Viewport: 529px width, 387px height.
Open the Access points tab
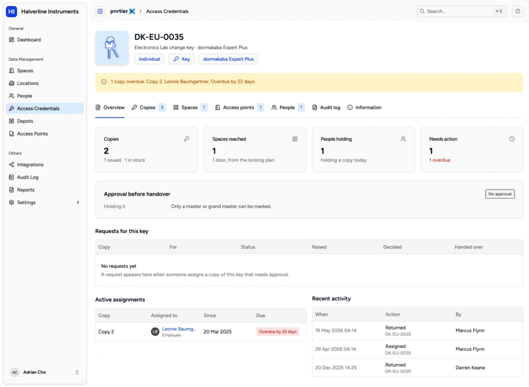coord(239,108)
